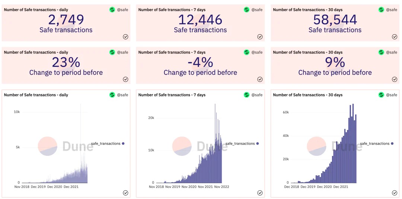Viewport: 402px width, 199px height.
Task: Toggle safe_transactions legend label in 30 days chart
Action: 374,144
